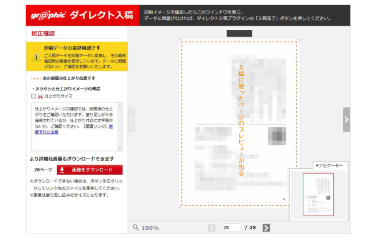Click the page number input field
This screenshot has height=249, width=373.
(x=231, y=228)
